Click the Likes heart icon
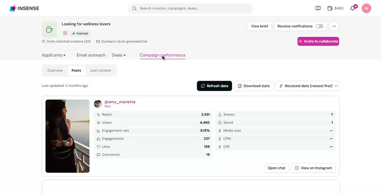 [98, 147]
